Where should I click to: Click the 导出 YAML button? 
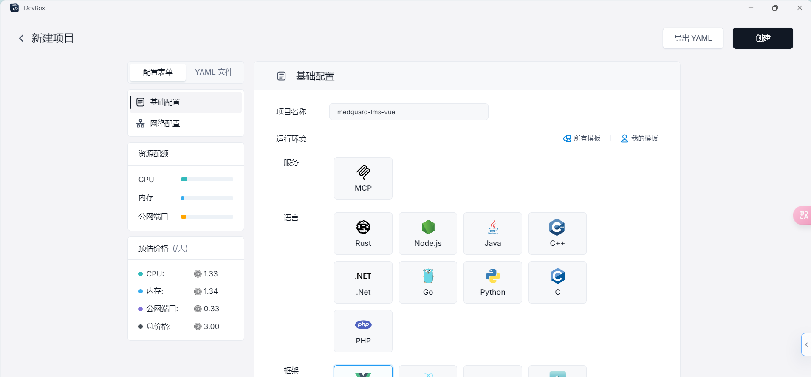693,38
